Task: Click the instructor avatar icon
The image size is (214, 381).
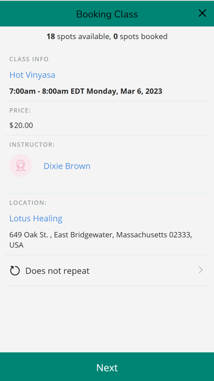Action: point(21,165)
